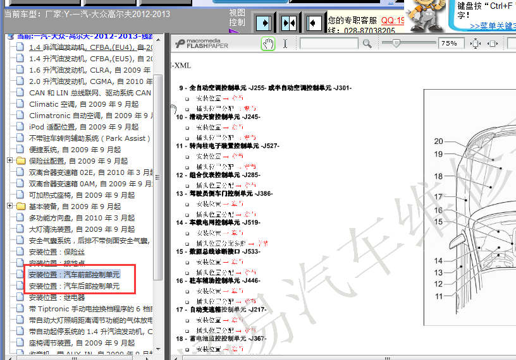
Task: Click heading 11 - 转向柱电子装置控制单元 -J527-
Action: [228, 146]
